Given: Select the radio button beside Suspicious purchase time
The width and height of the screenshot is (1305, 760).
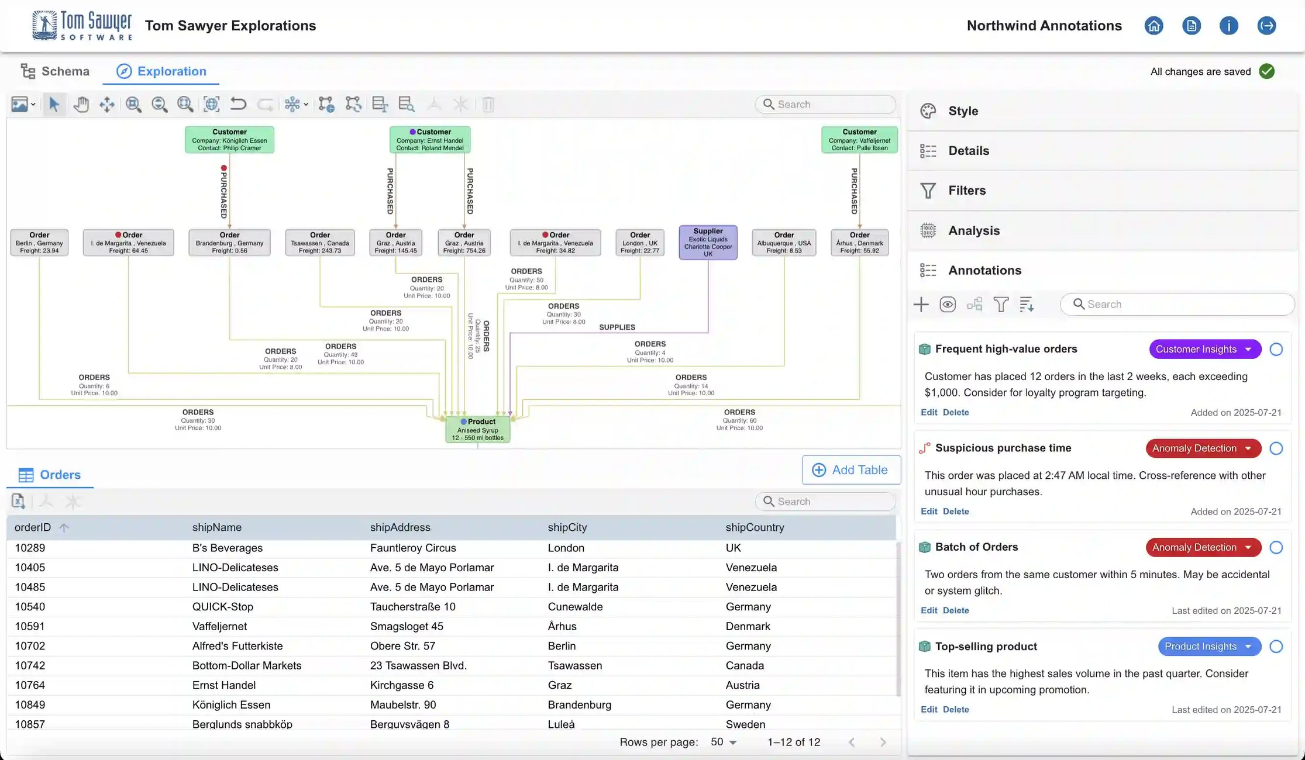Looking at the screenshot, I should click(1277, 448).
